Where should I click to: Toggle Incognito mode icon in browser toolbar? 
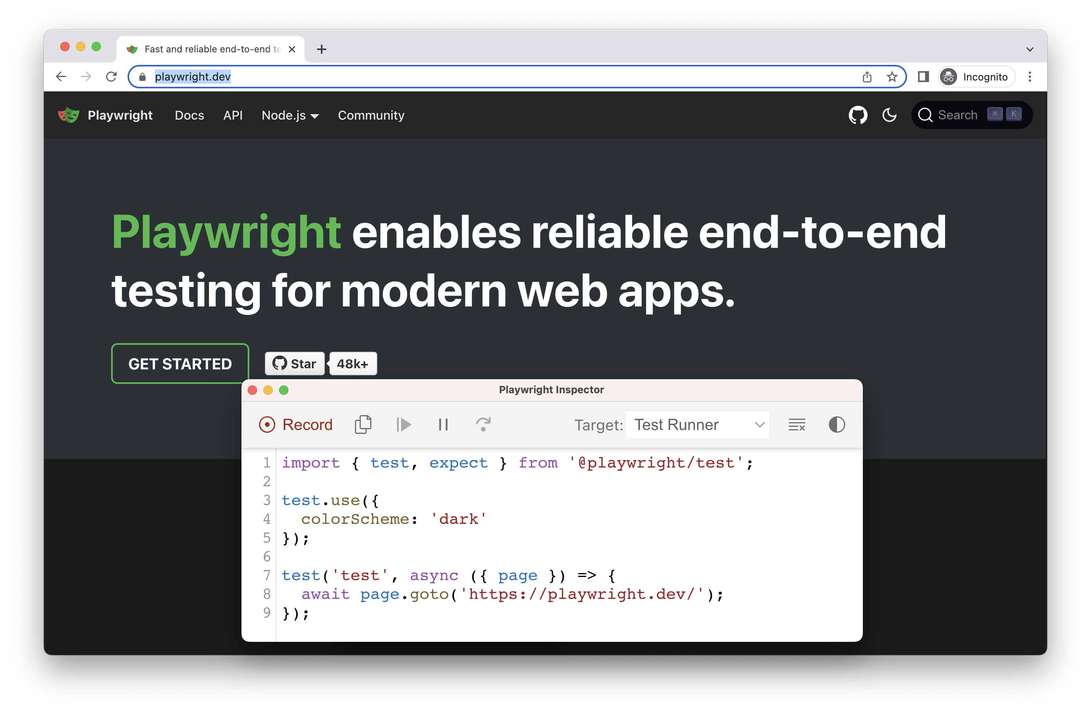[x=949, y=76]
